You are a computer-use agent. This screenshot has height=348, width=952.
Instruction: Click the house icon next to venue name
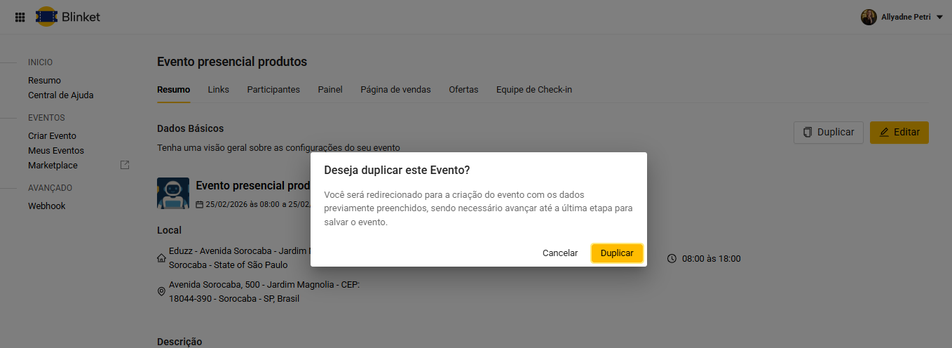[162, 258]
